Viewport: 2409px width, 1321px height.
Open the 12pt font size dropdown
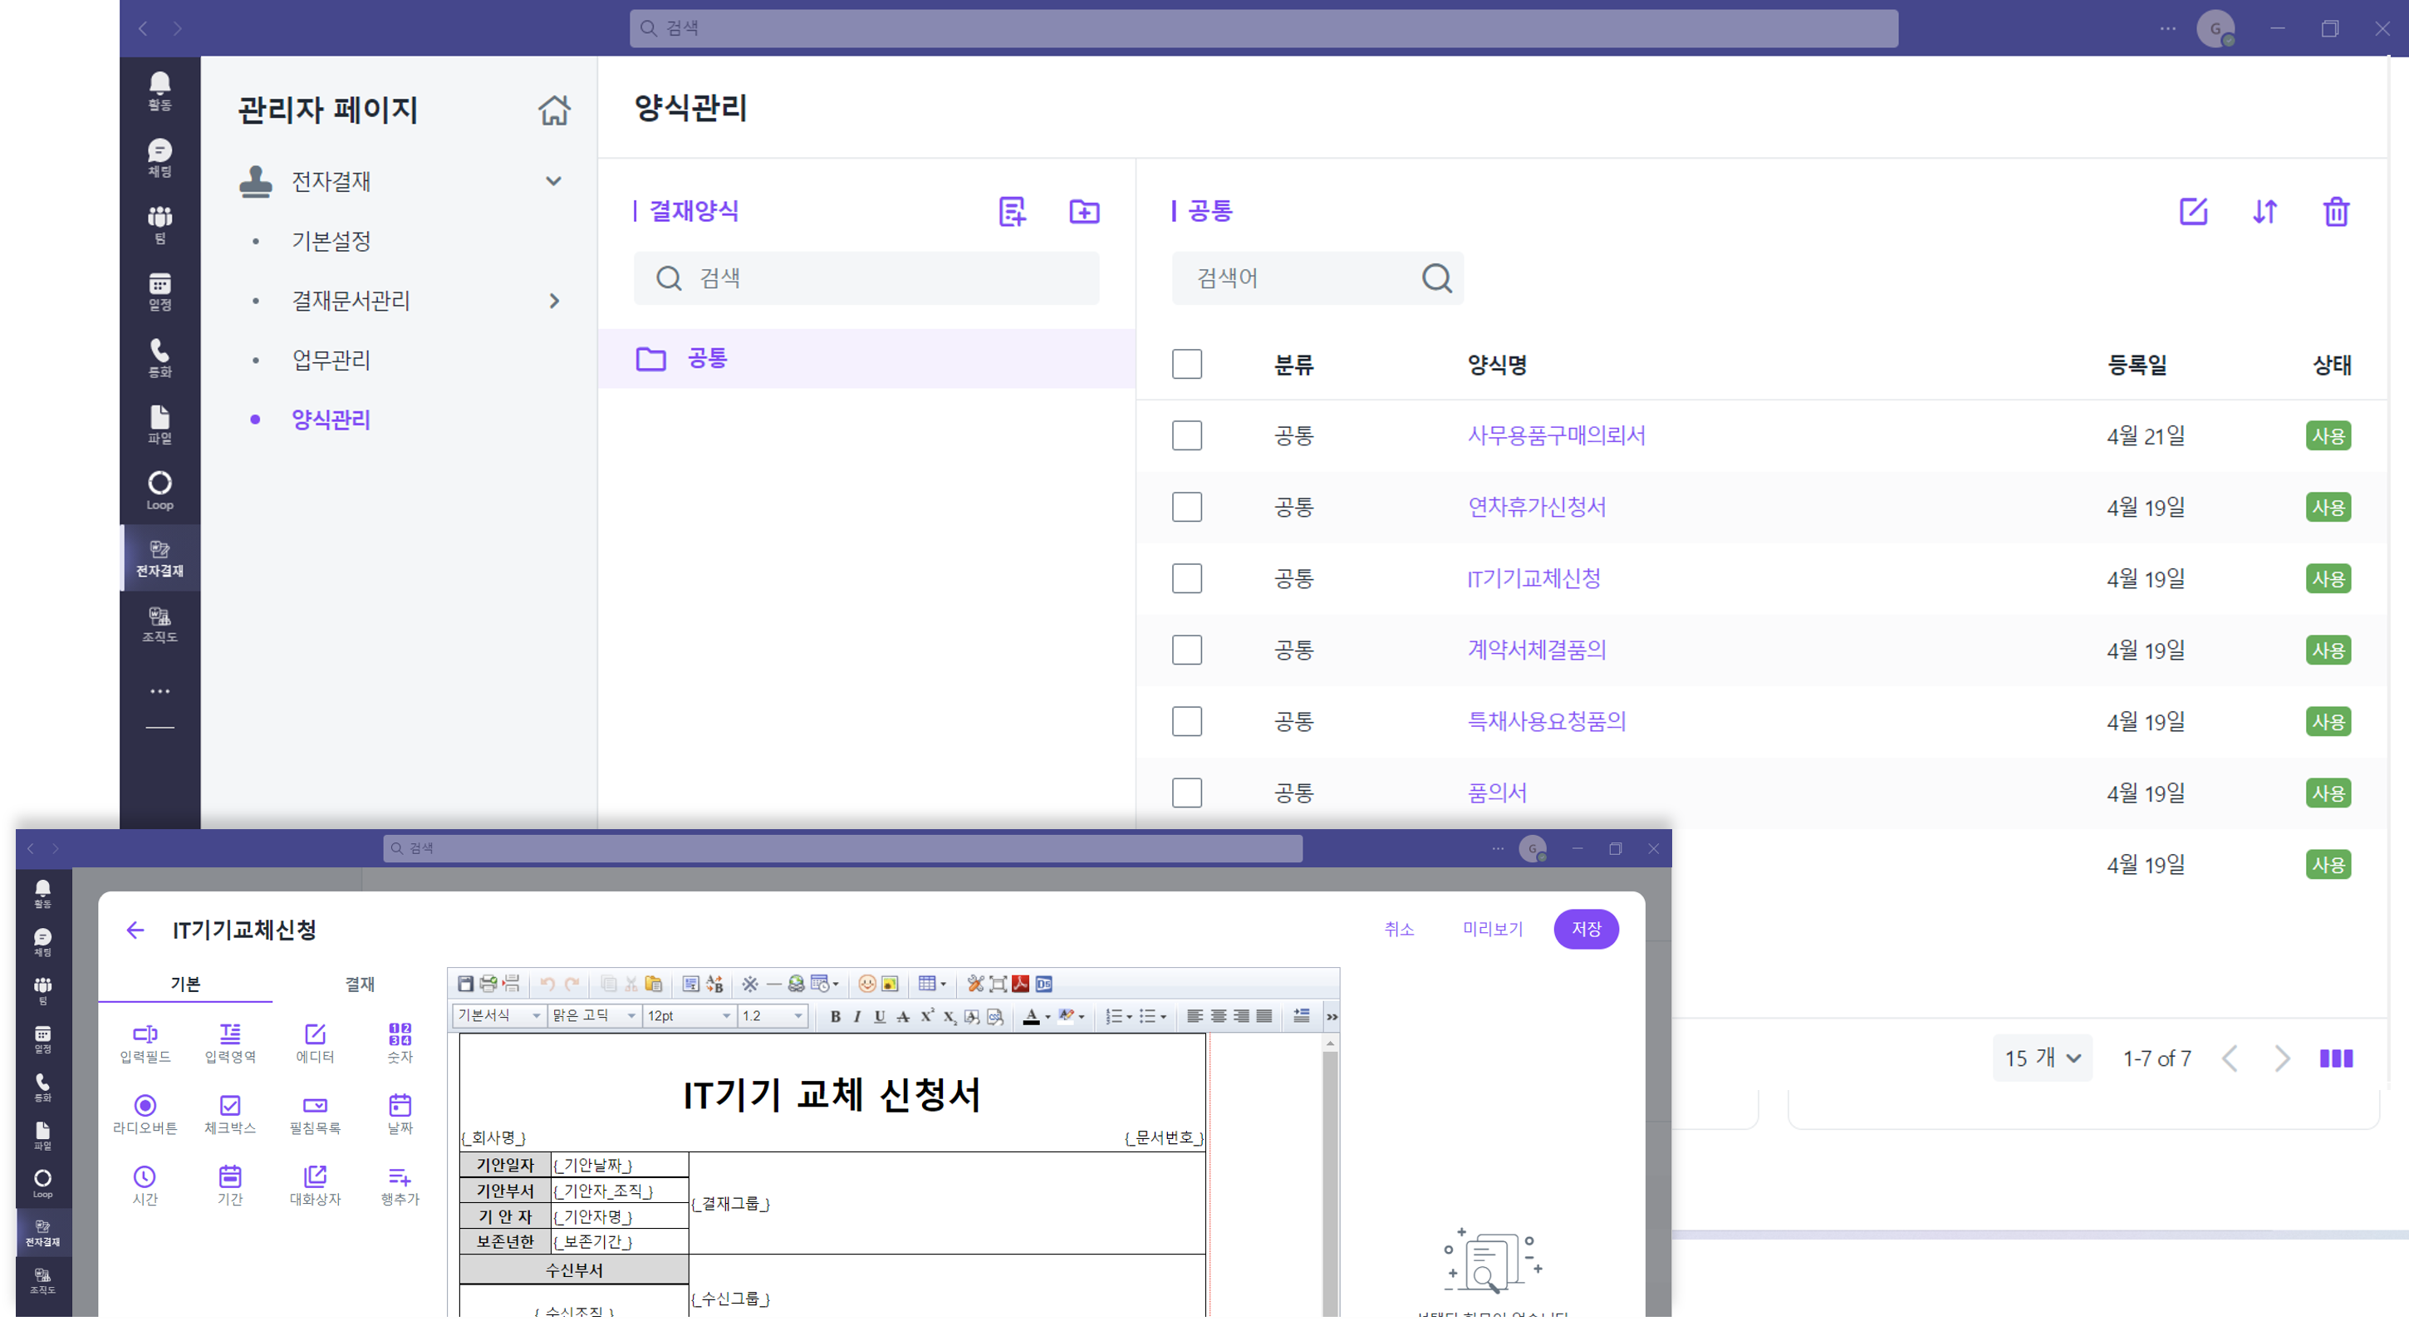(689, 1016)
